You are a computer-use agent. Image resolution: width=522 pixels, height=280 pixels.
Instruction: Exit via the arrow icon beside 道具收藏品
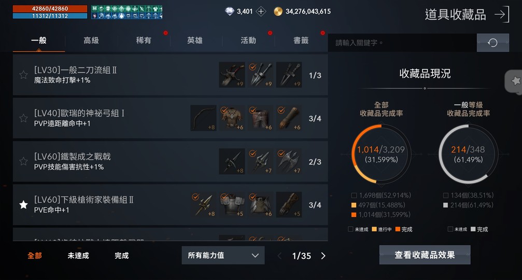pyautogui.click(x=502, y=15)
